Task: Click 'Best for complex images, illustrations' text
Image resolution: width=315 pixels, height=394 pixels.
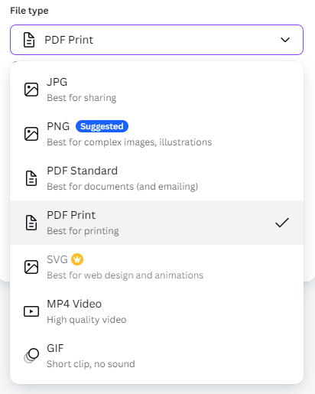Action: 129,142
